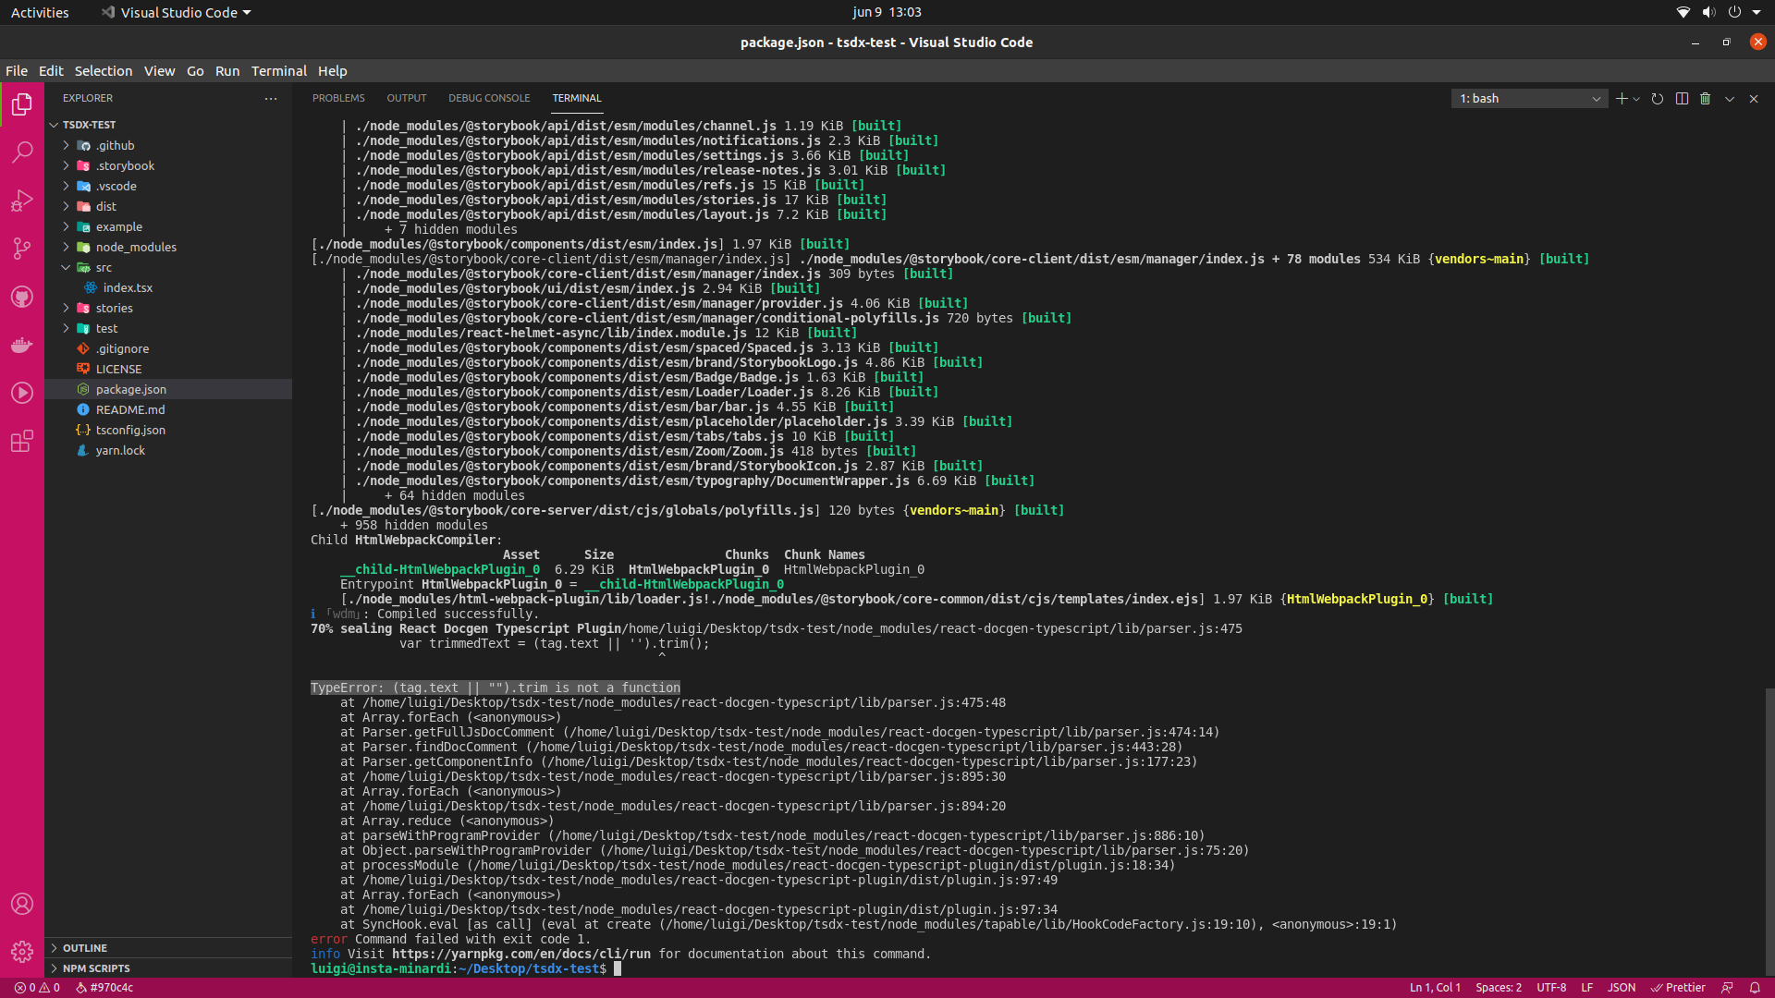Maximize the panel with the chevron toggle
Viewport: 1775px width, 998px height.
pos(1729,98)
